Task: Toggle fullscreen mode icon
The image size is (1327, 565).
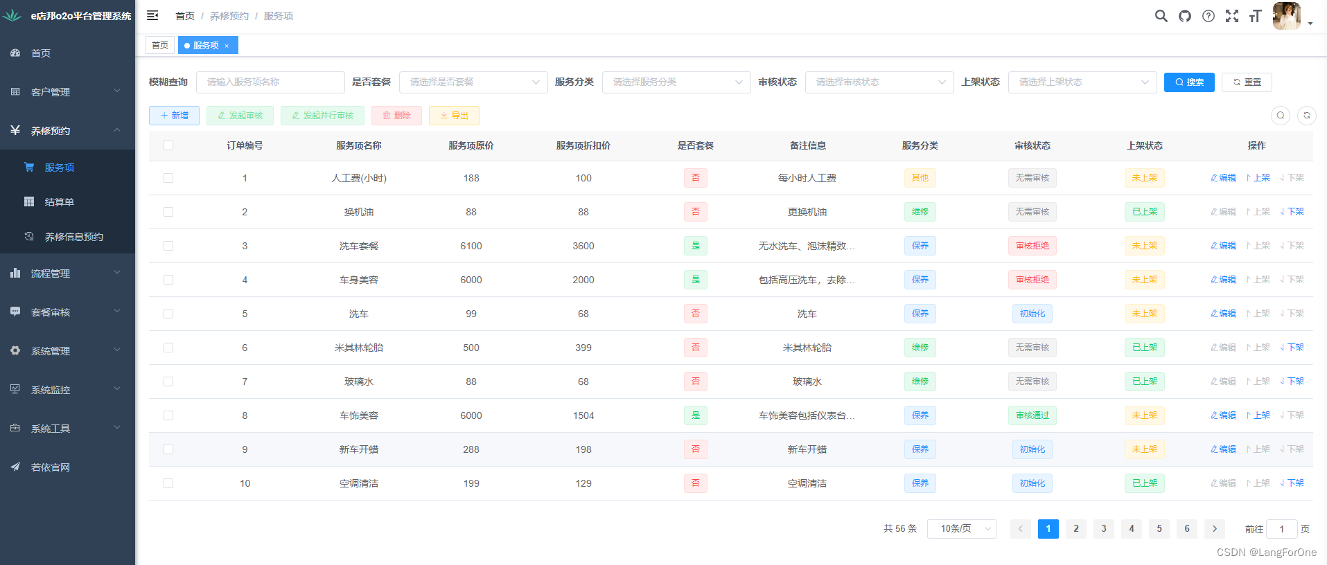Action: 1232,16
